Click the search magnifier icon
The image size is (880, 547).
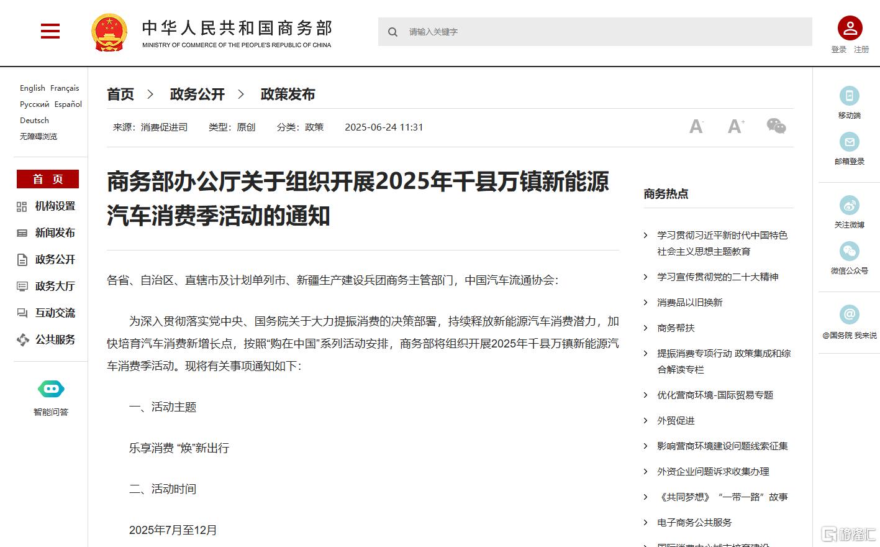pos(392,32)
